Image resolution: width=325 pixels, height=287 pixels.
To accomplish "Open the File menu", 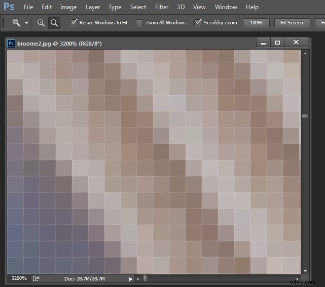I will (28, 7).
